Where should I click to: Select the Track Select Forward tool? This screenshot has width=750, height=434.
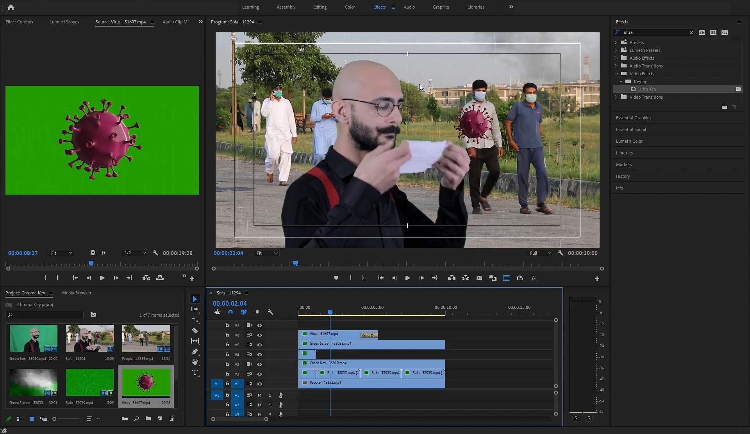pyautogui.click(x=195, y=309)
